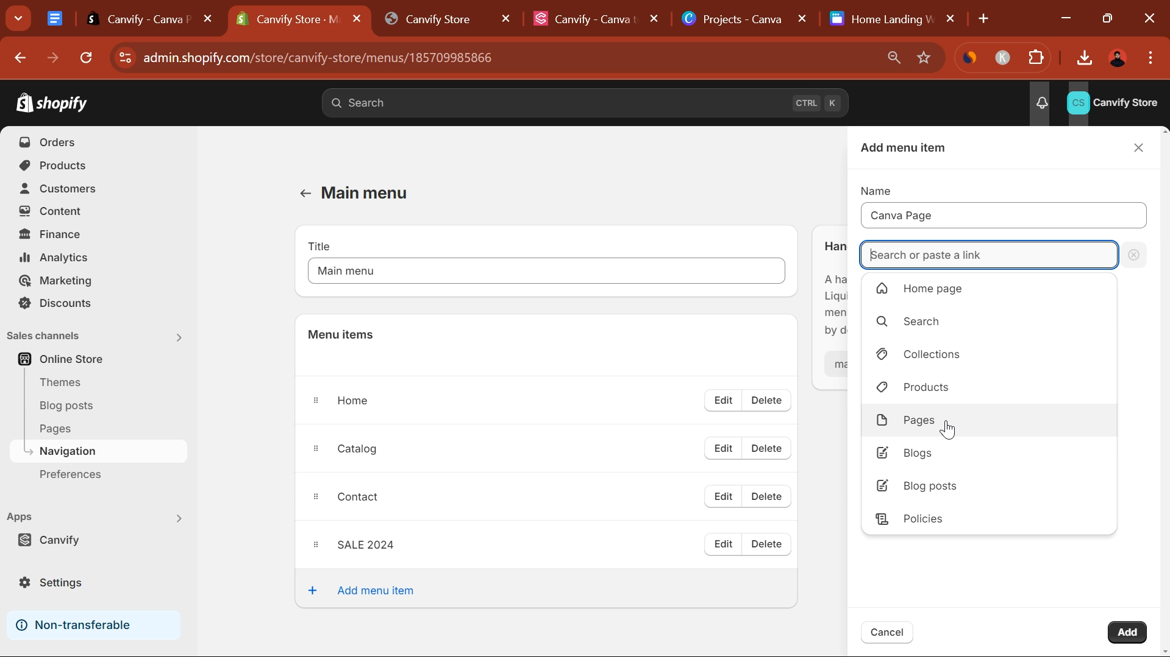Clear the link search field
1170x657 pixels.
coord(1133,255)
